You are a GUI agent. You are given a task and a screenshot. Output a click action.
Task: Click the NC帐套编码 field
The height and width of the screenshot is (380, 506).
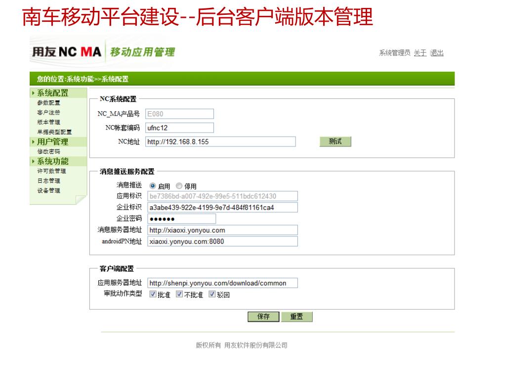[x=179, y=128]
